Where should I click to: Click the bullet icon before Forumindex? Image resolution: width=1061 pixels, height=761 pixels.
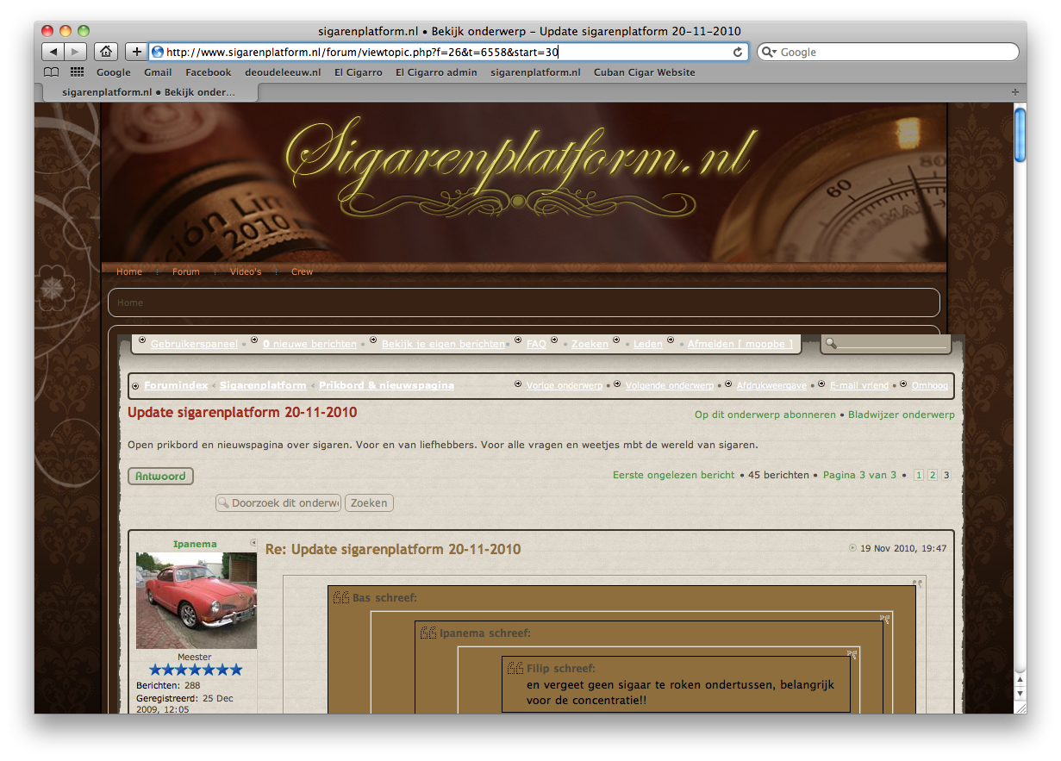tap(135, 386)
